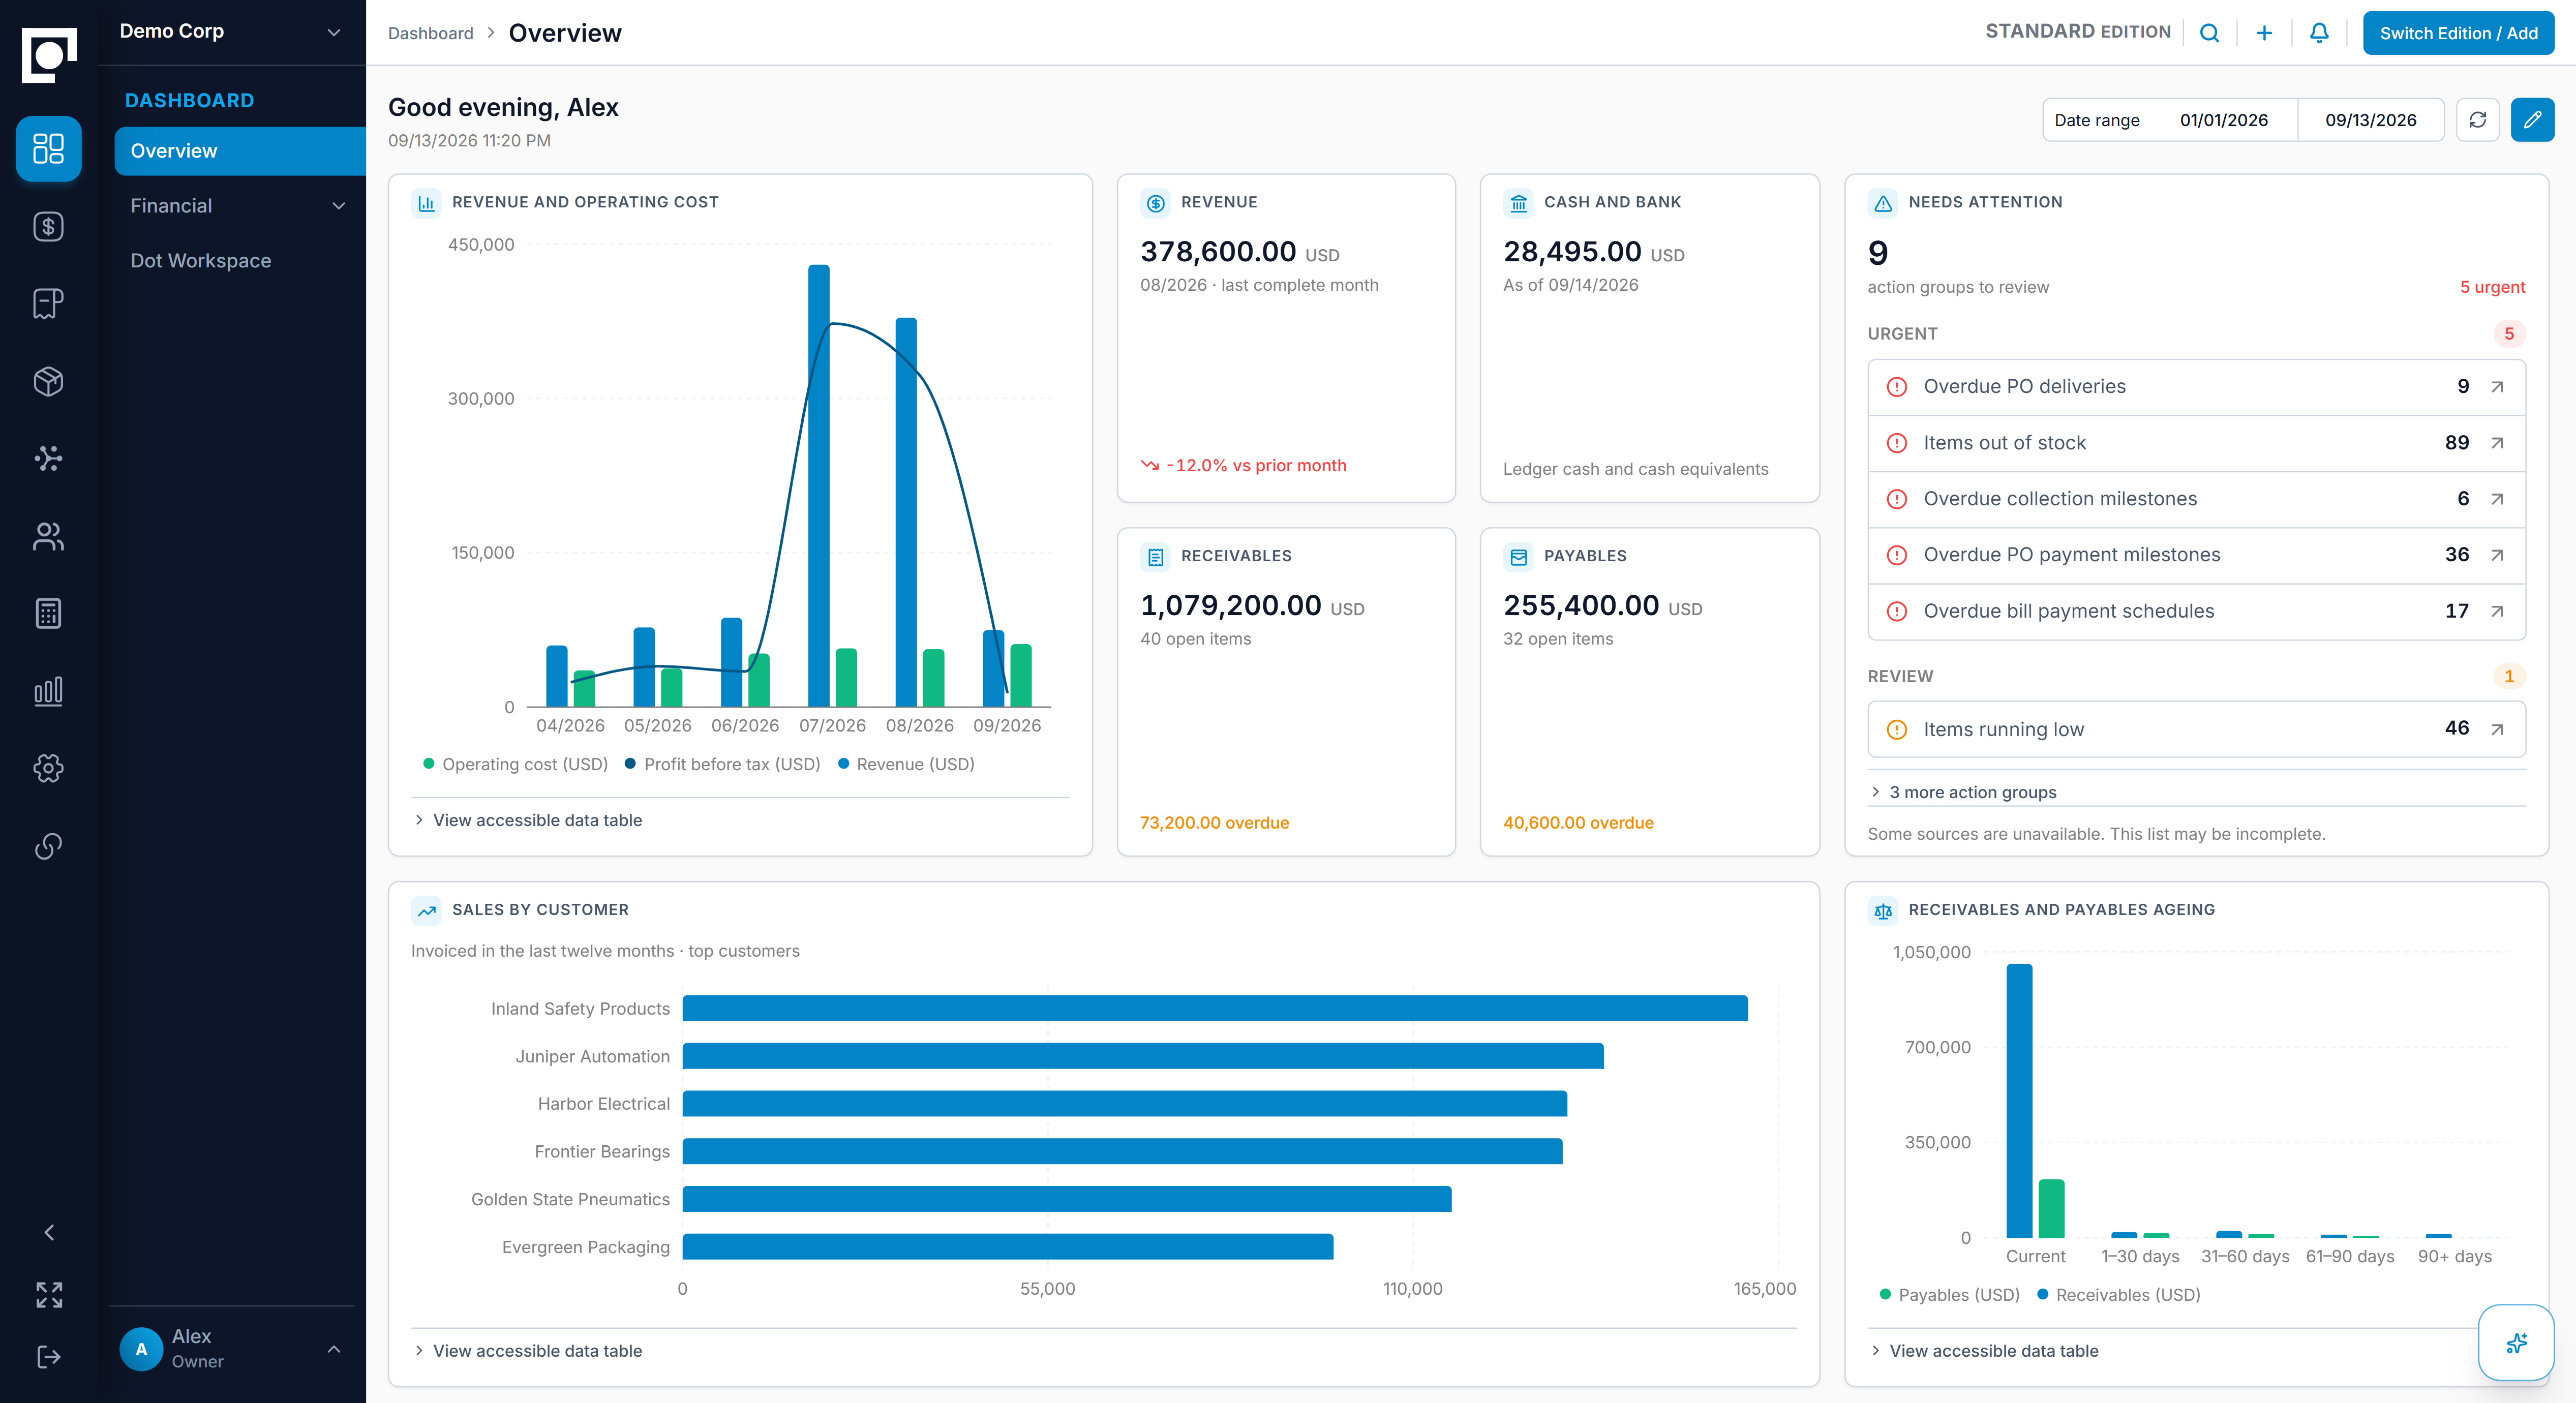Click the logout icon at bottom left
This screenshot has height=1403, width=2576.
(49, 1357)
